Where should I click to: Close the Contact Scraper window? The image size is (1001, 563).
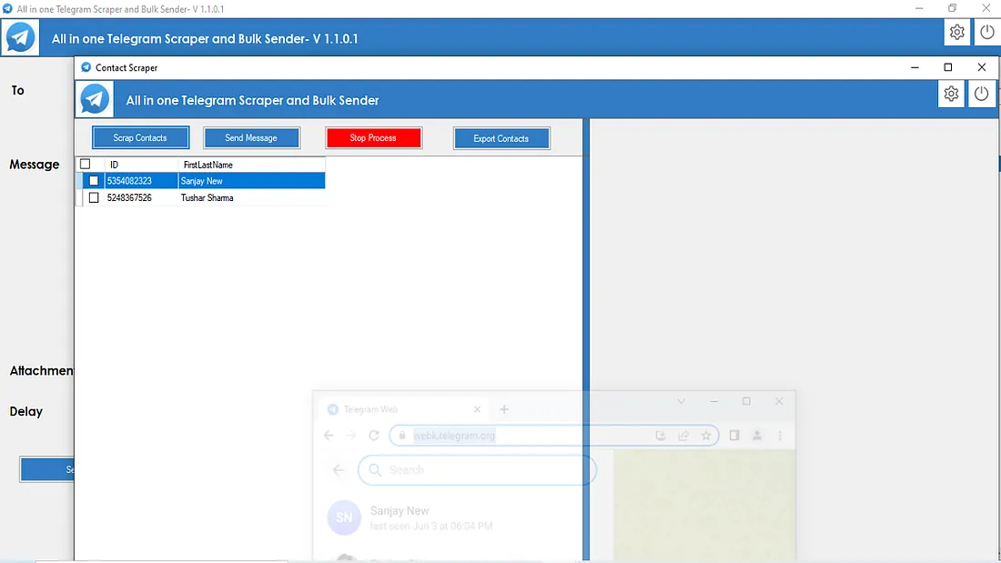point(982,67)
